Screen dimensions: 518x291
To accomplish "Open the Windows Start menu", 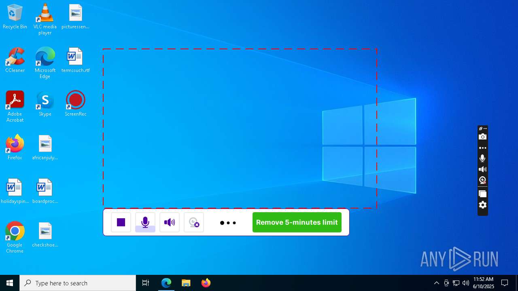I will (x=10, y=283).
